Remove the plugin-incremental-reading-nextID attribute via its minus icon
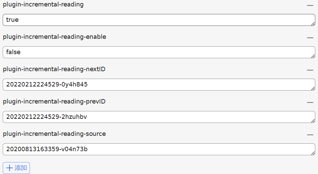Screen dimensions: 318x174 click(310, 70)
